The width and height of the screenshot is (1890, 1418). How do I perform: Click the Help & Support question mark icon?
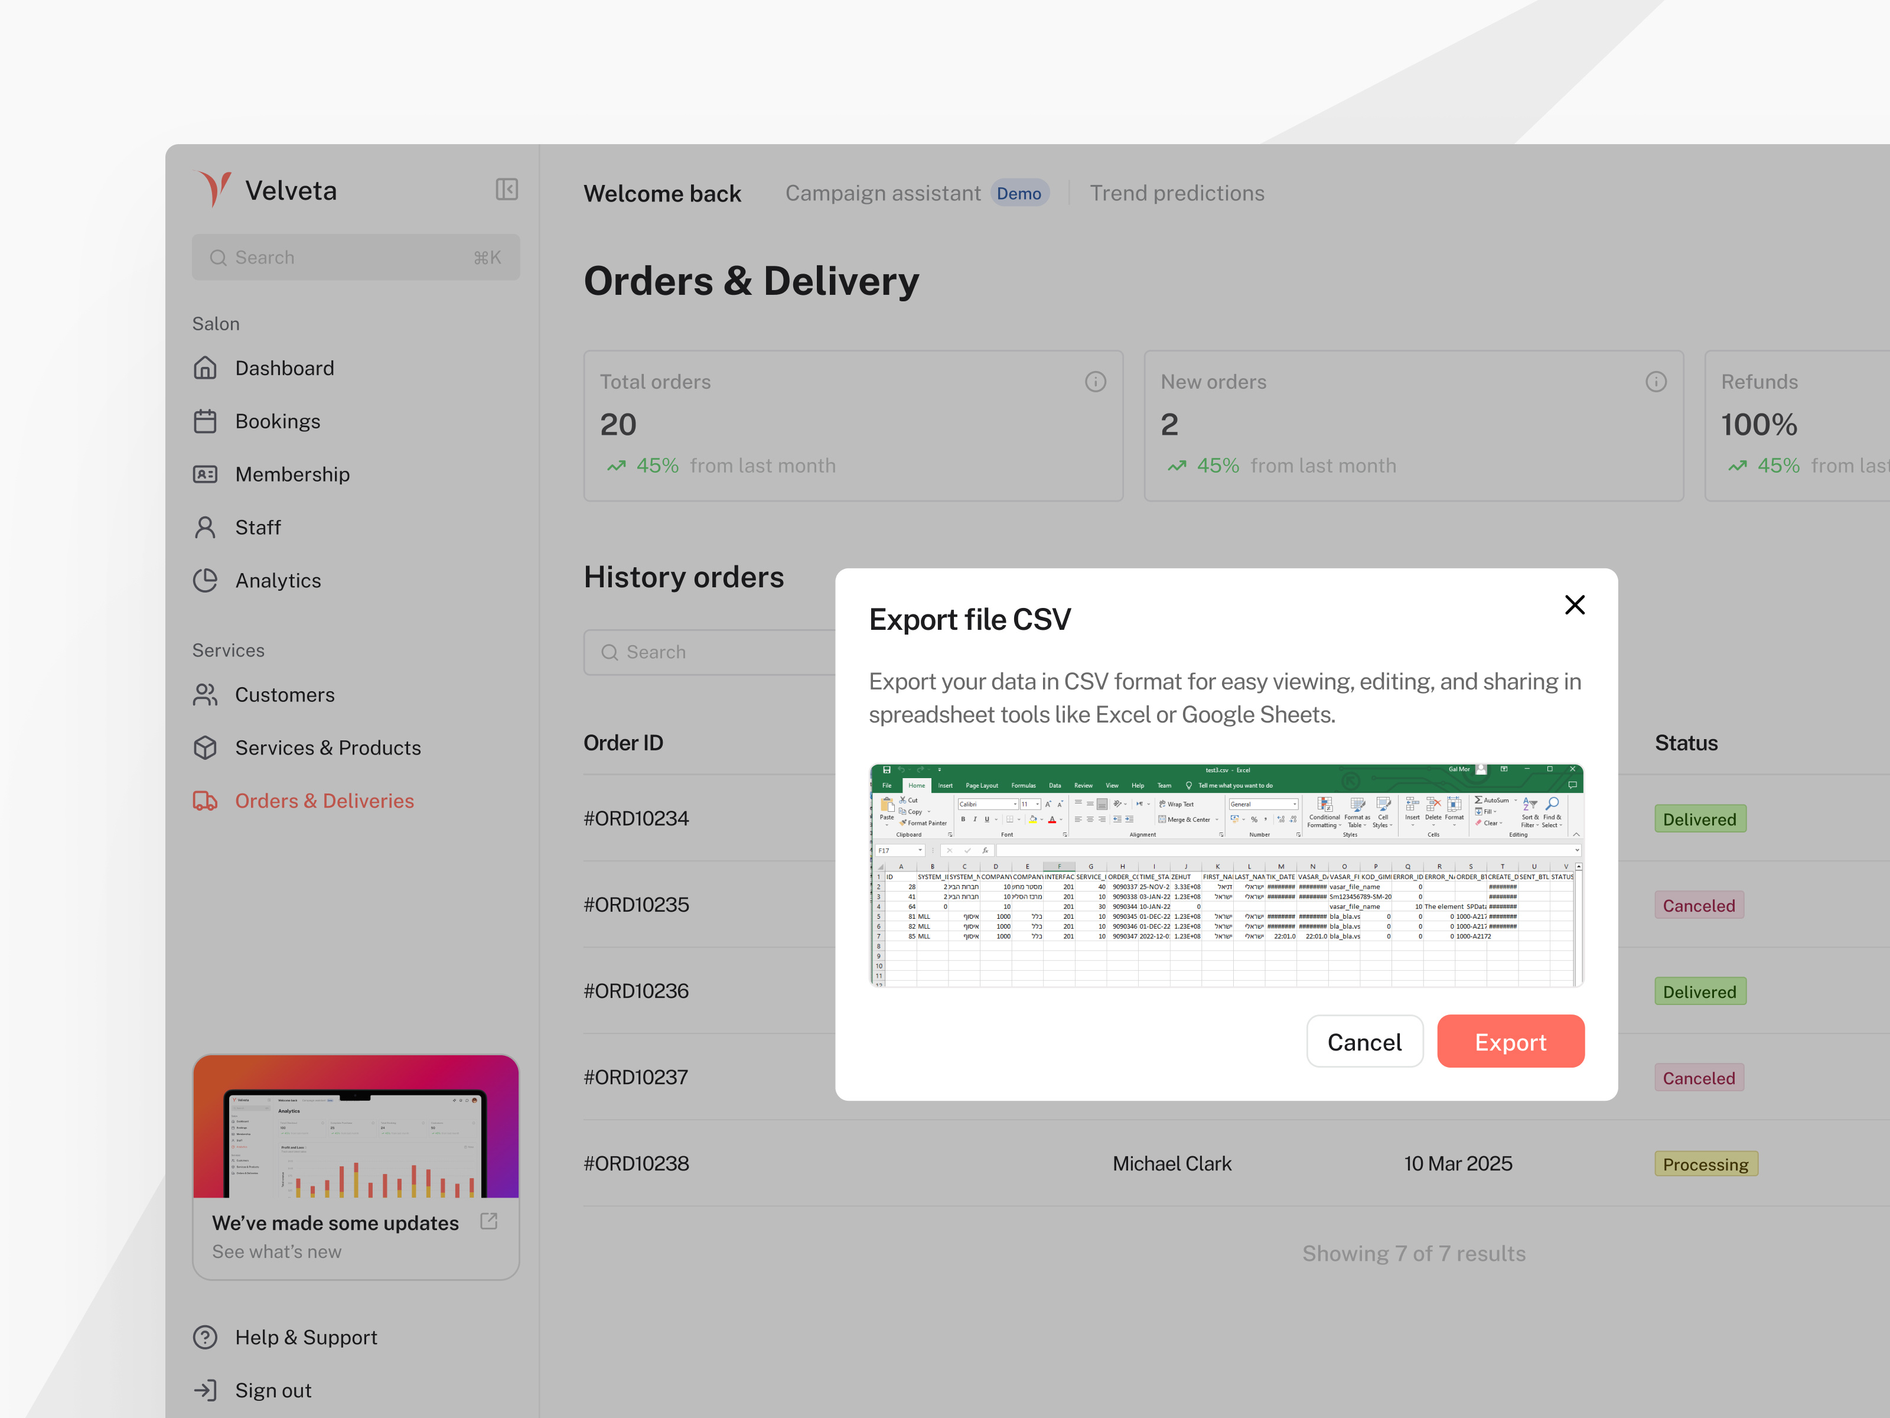tap(206, 1337)
